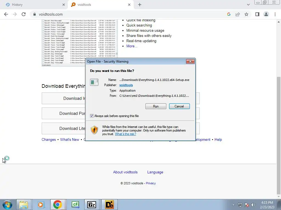Open the What's New link
The image size is (281, 210).
[x=69, y=140]
